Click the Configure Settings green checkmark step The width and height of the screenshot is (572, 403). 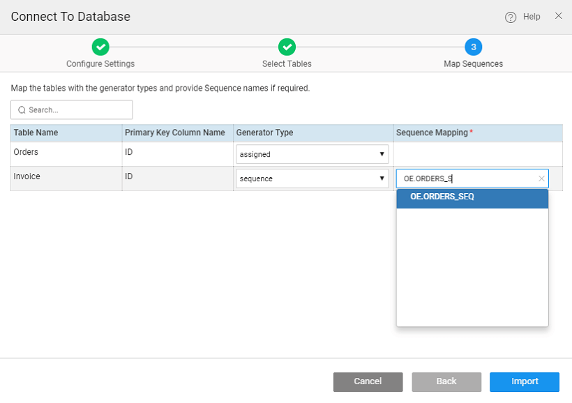[x=100, y=47]
